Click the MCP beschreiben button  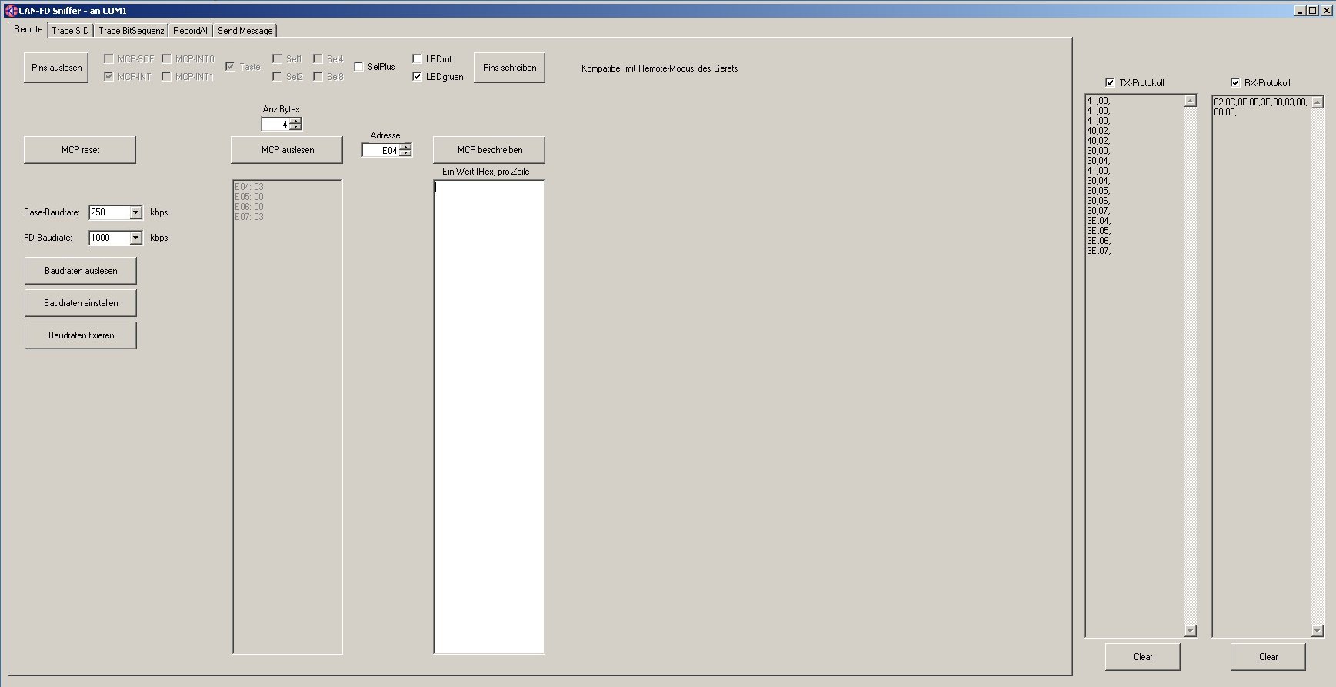tap(489, 150)
